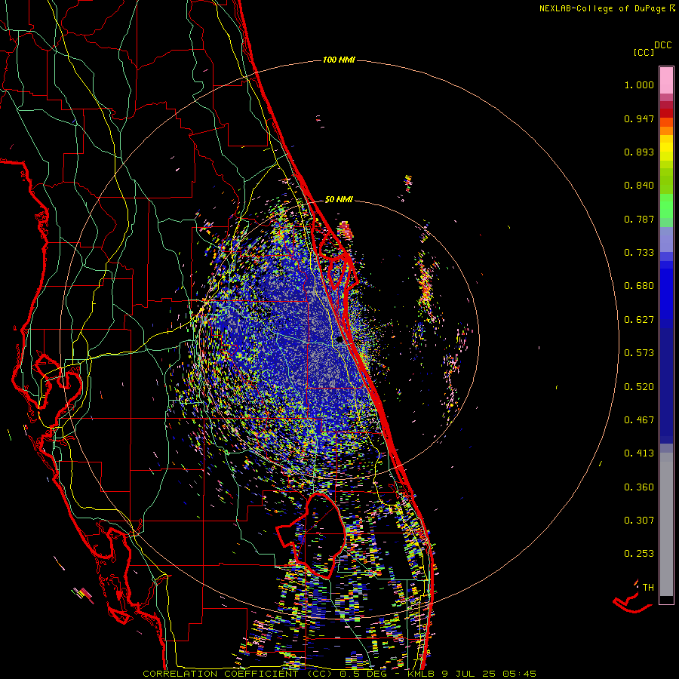This screenshot has width=679, height=679.
Task: Click the 0.787 legend value
Action: pyautogui.click(x=639, y=219)
